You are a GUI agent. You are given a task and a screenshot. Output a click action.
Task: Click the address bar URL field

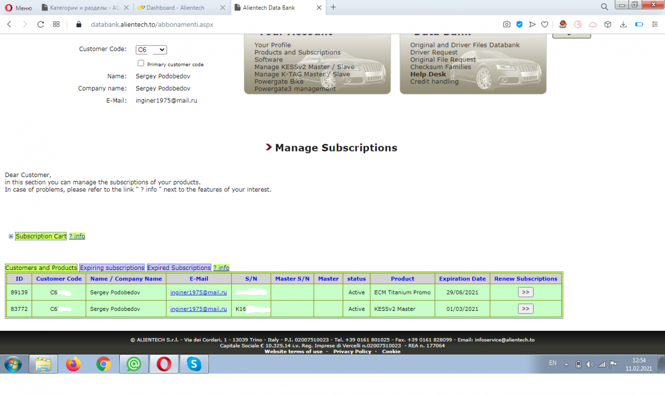[x=152, y=24]
